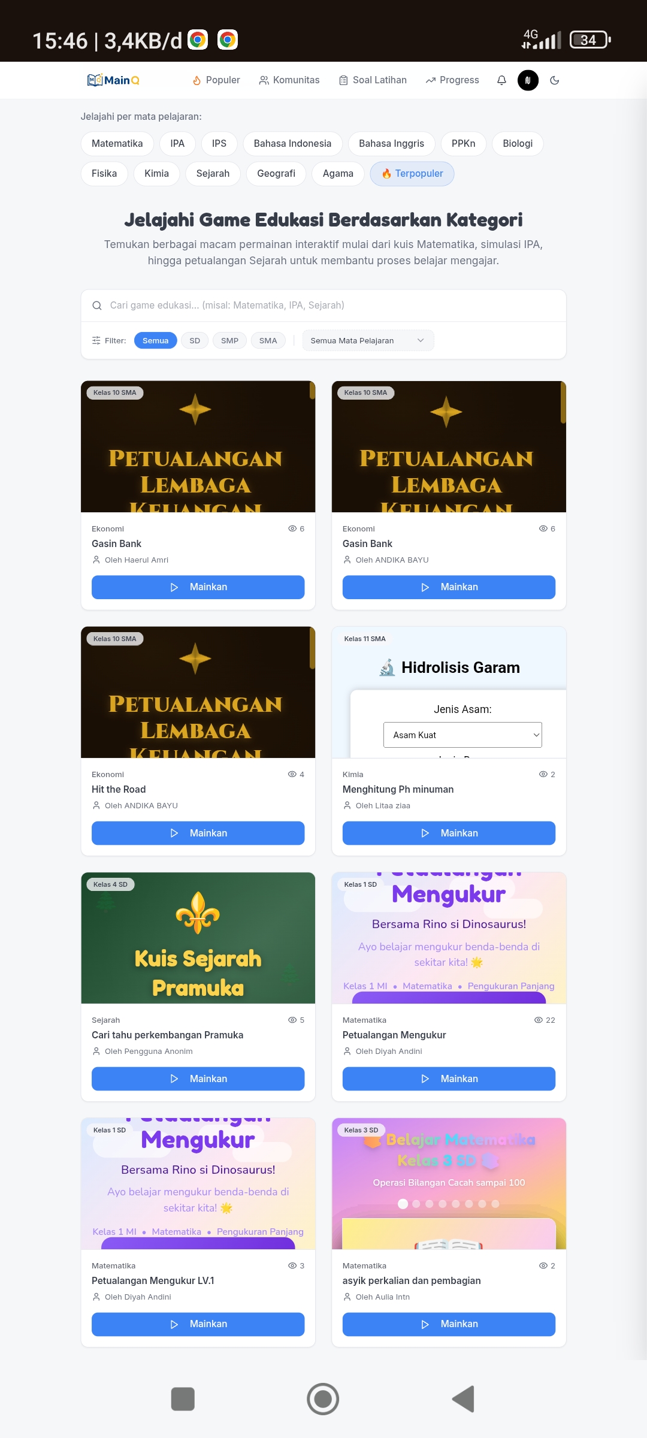Select the SMA level filter
This screenshot has width=647, height=1438.
[268, 340]
